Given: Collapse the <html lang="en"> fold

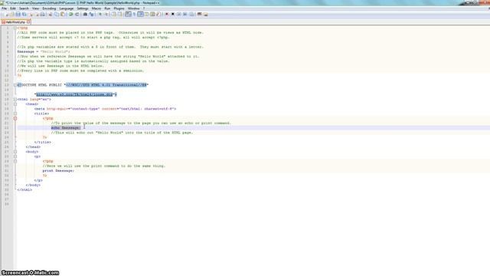Looking at the screenshot, I should coord(15,99).
